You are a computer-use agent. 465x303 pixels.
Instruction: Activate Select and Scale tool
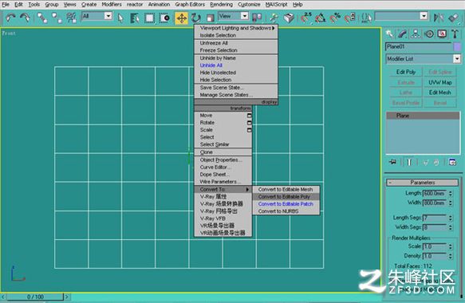pos(210,18)
